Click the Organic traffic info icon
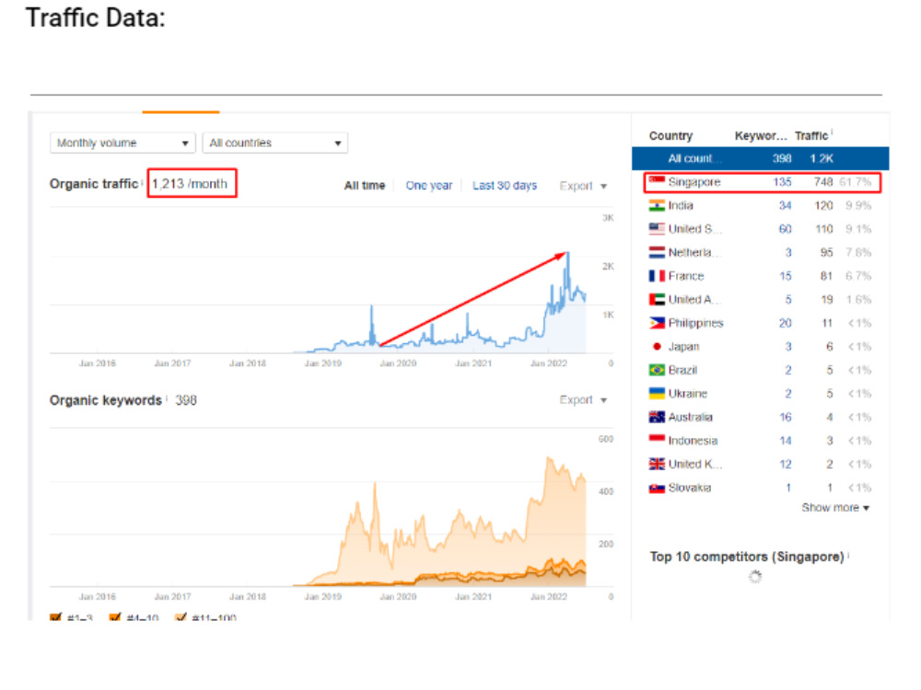Screen dimensions: 921x690 coord(142,182)
